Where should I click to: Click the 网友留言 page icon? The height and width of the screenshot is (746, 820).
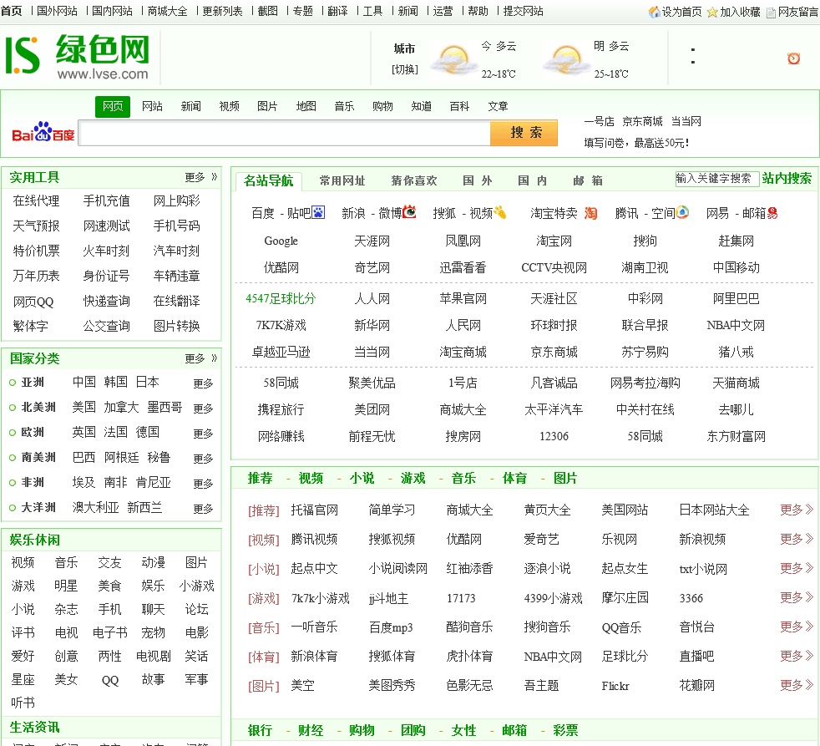point(771,13)
